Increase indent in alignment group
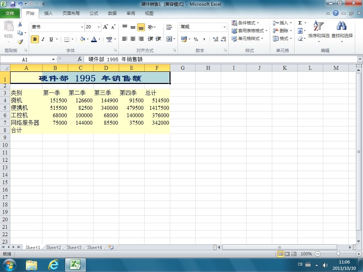This screenshot has height=272, width=363. (158, 39)
